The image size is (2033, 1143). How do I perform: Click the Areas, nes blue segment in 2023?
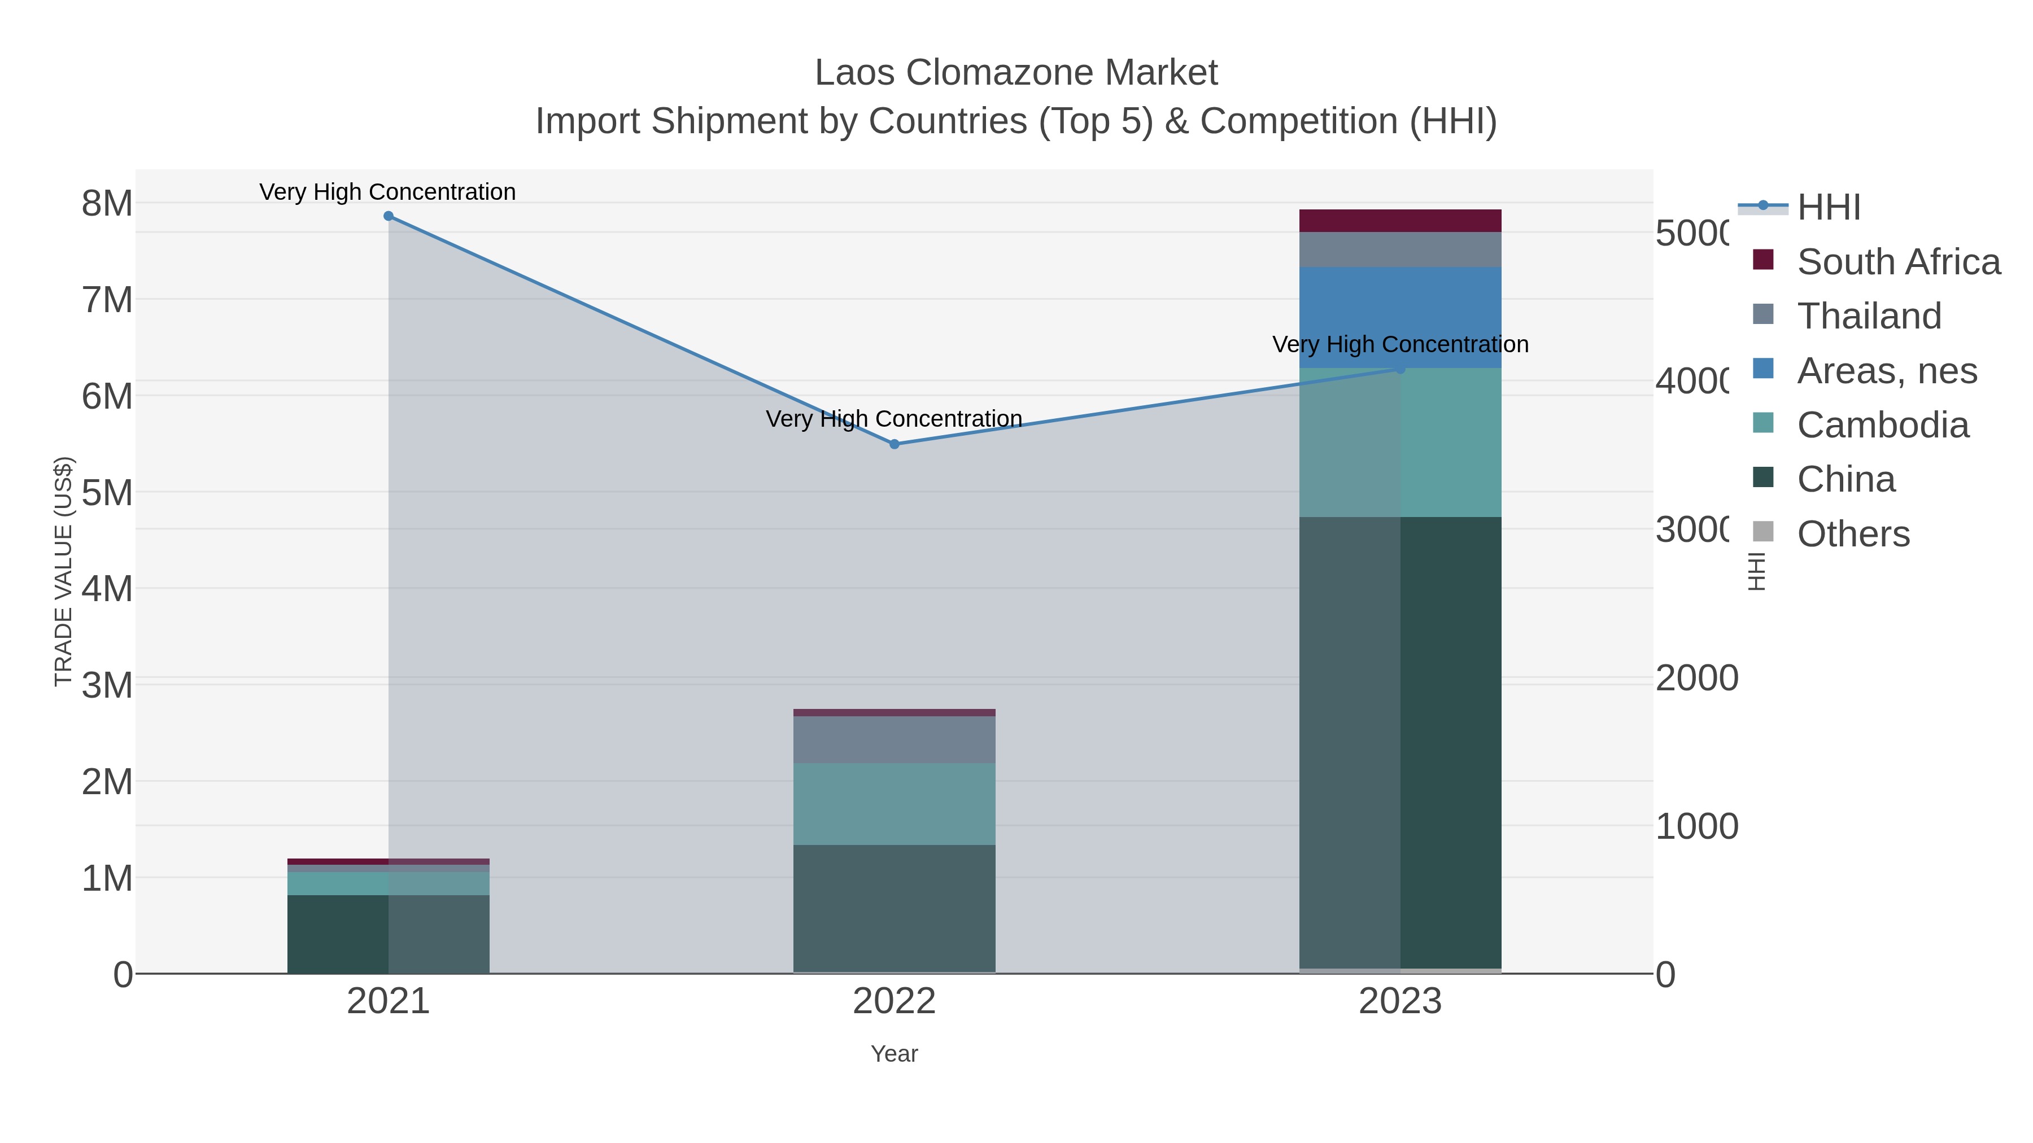click(x=1400, y=317)
